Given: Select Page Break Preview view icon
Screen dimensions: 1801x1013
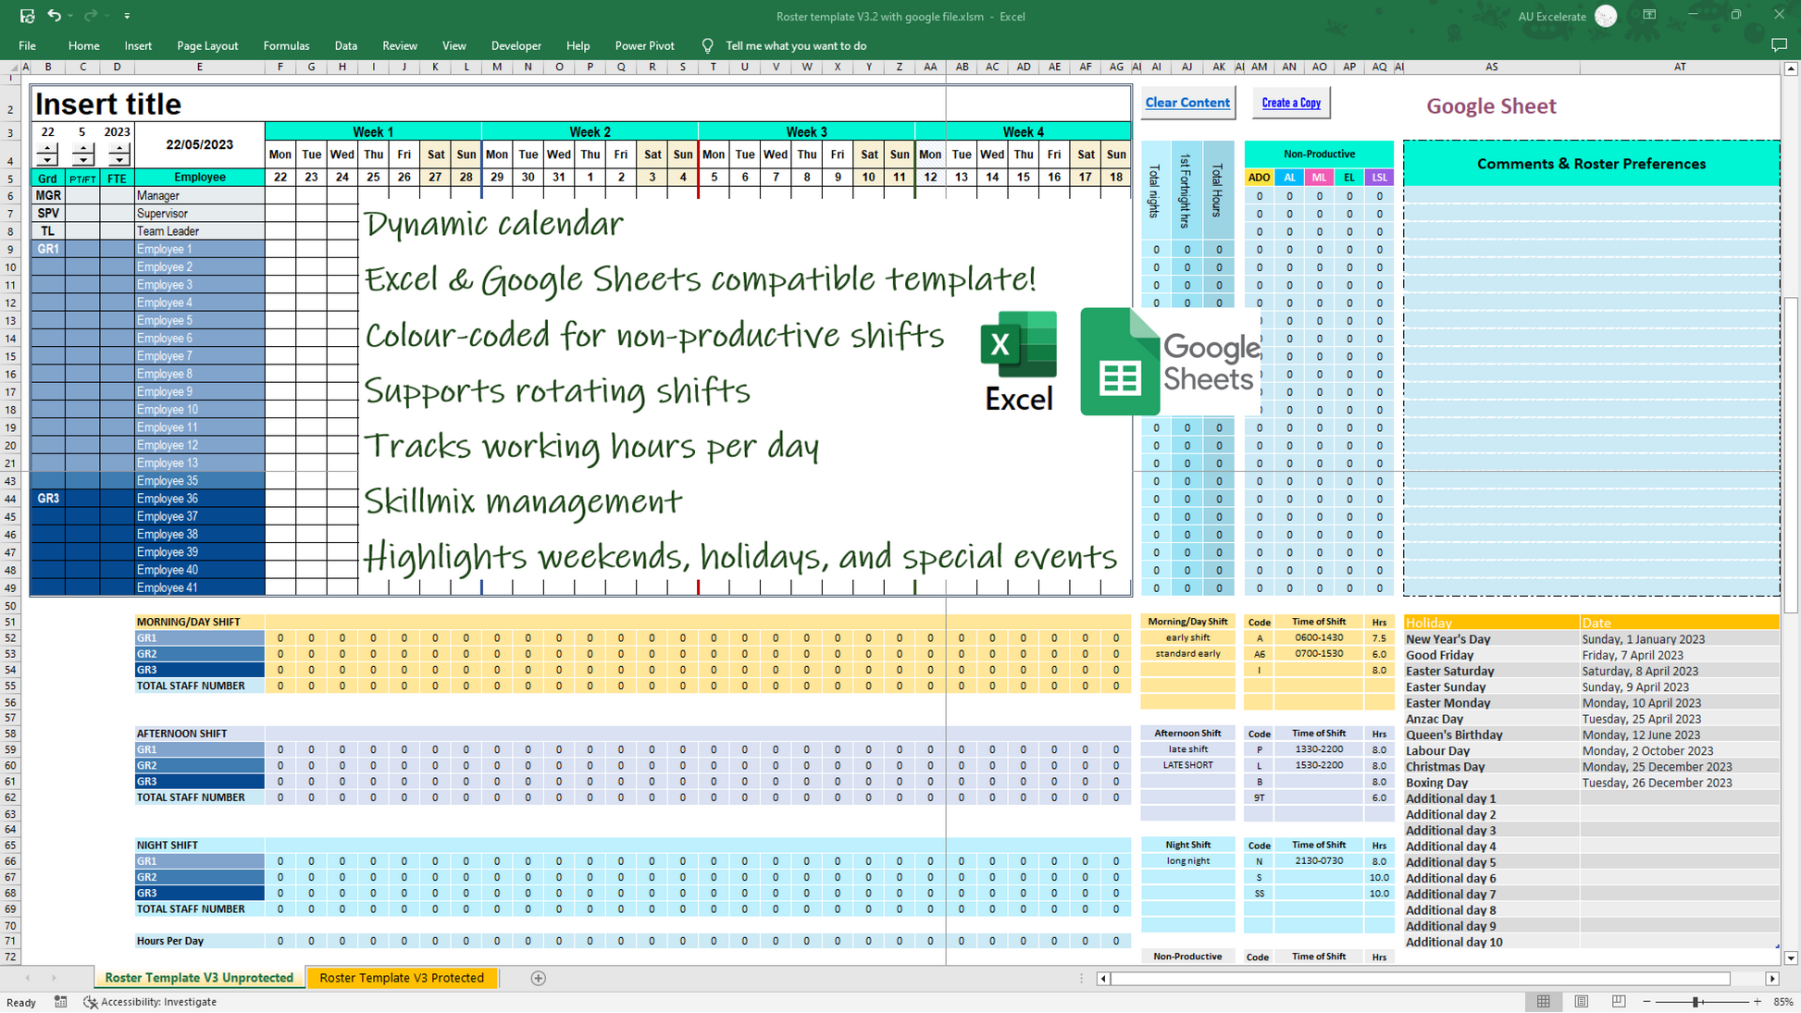Looking at the screenshot, I should point(1618,1002).
